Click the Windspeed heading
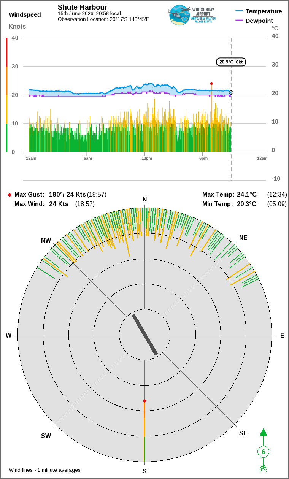 pos(25,15)
